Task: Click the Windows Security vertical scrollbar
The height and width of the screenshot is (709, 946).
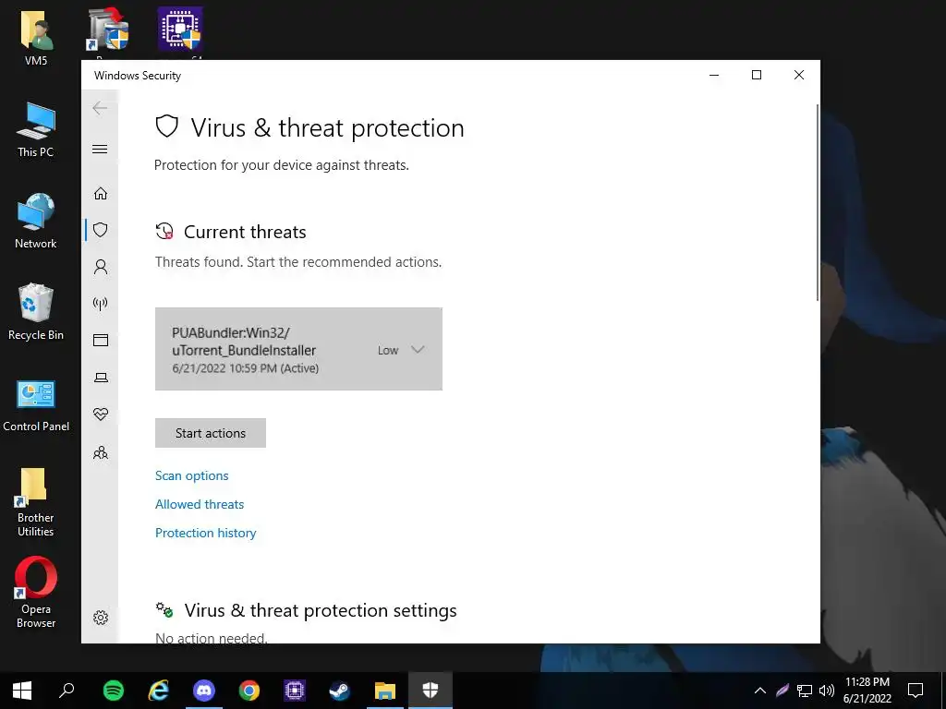Action: click(817, 202)
